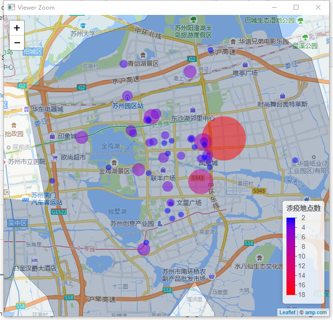Click the purple circle on 2号线
Viewport: 333px width, 320px height.
tap(143, 249)
